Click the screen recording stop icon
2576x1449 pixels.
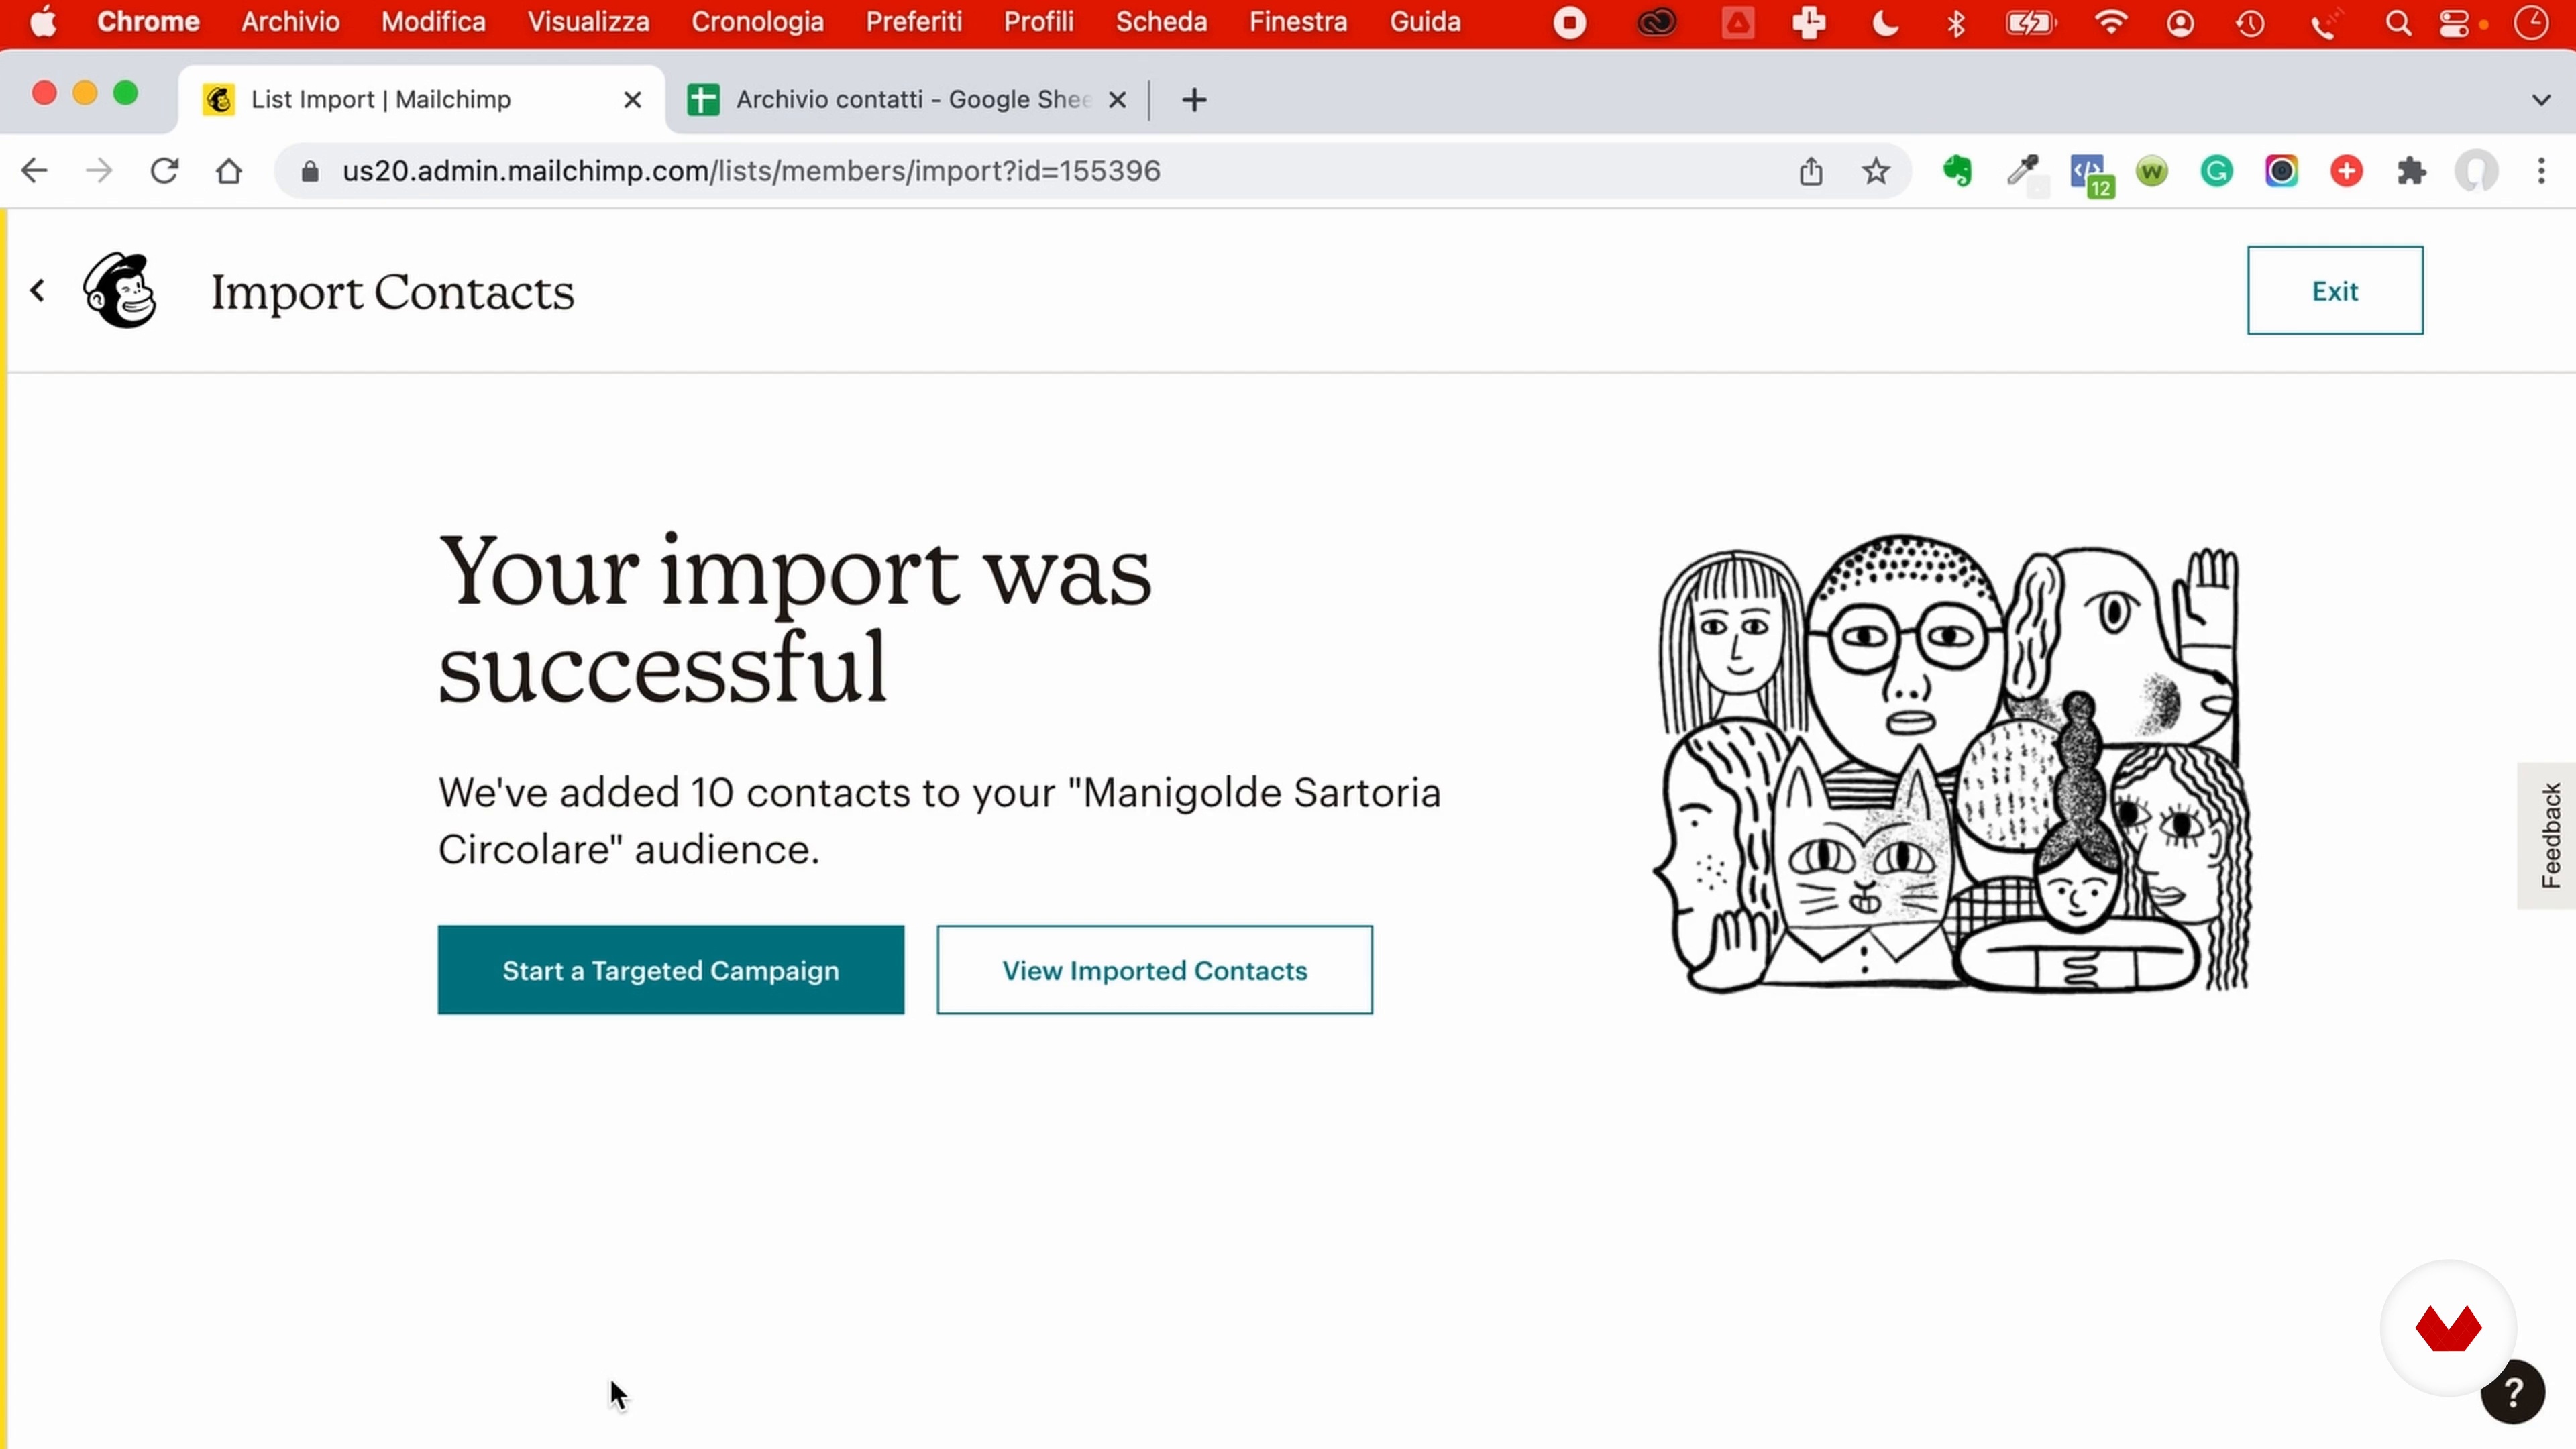(1570, 22)
